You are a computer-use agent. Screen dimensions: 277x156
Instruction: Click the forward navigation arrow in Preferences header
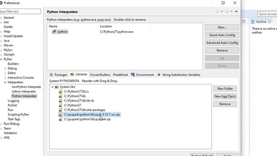point(227,12)
